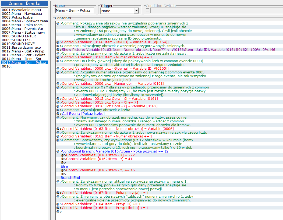The height and width of the screenshot is (220, 283).
Task: Select event 0015:Menu - Item - Pokaz
Action: [24, 63]
